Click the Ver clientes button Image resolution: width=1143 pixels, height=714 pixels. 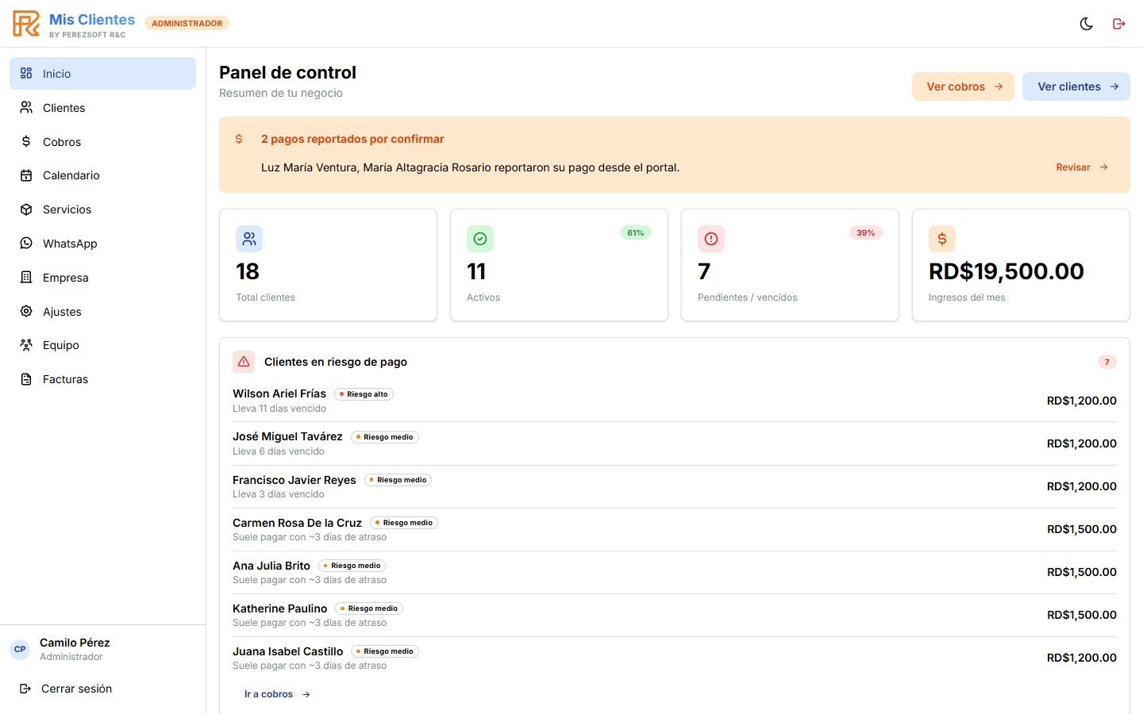(1076, 86)
